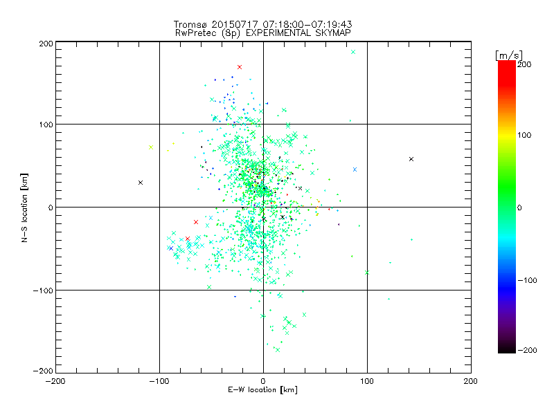554x415 pixels.
Task: Click the 'E-W location [km]' axis label
Action: pyautogui.click(x=263, y=390)
